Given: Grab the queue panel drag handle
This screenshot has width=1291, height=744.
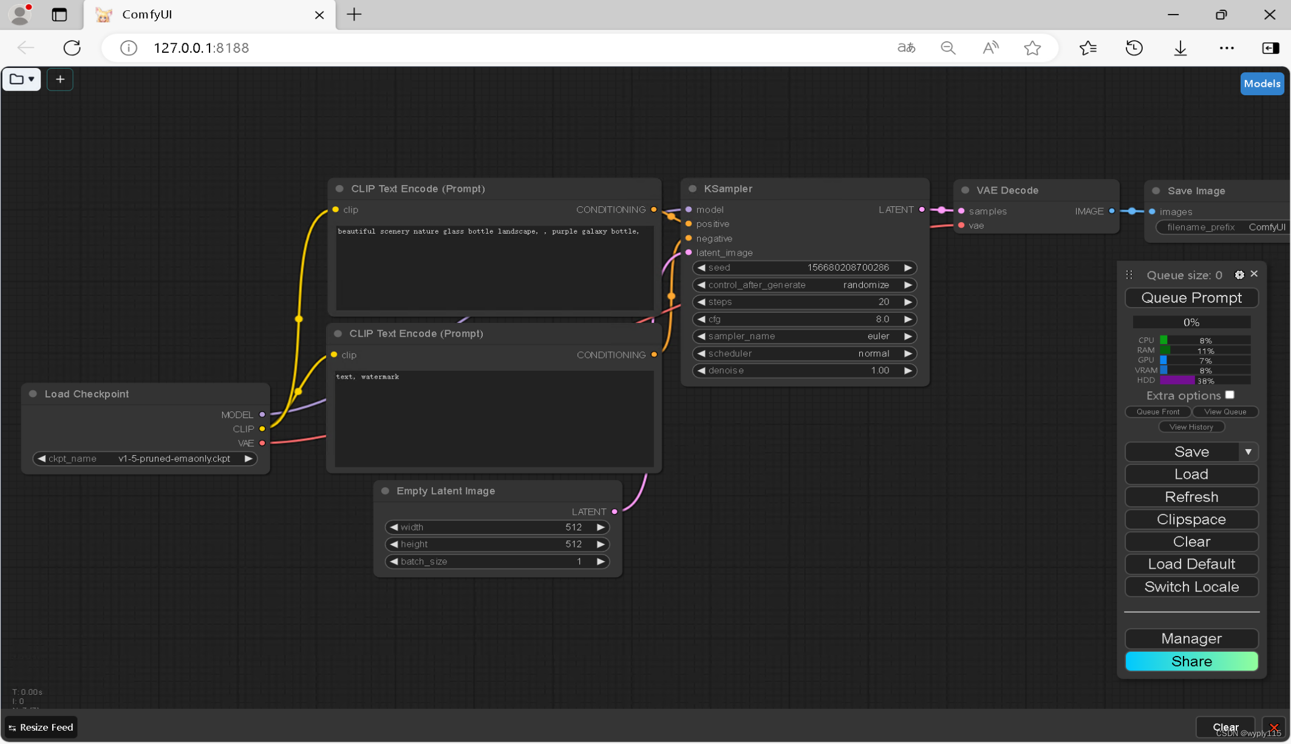Looking at the screenshot, I should (1129, 275).
